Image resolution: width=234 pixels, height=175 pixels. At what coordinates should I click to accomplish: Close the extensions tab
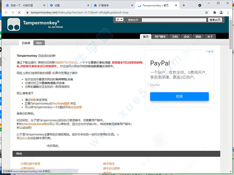pyautogui.click(x=132, y=5)
